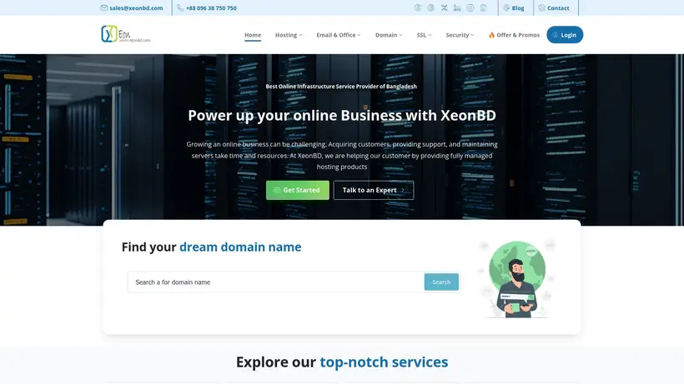Screen dimensions: 684x384
Task: Click the flame icon beside Offer & Promos
Action: click(491, 35)
